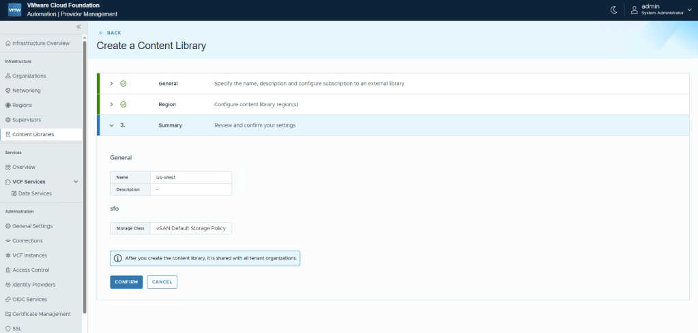Viewport: 698px width, 333px height.
Task: Open Certificate Management page
Action: 41,314
